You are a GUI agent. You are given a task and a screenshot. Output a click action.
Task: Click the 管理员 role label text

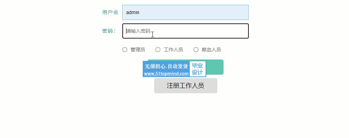click(138, 50)
